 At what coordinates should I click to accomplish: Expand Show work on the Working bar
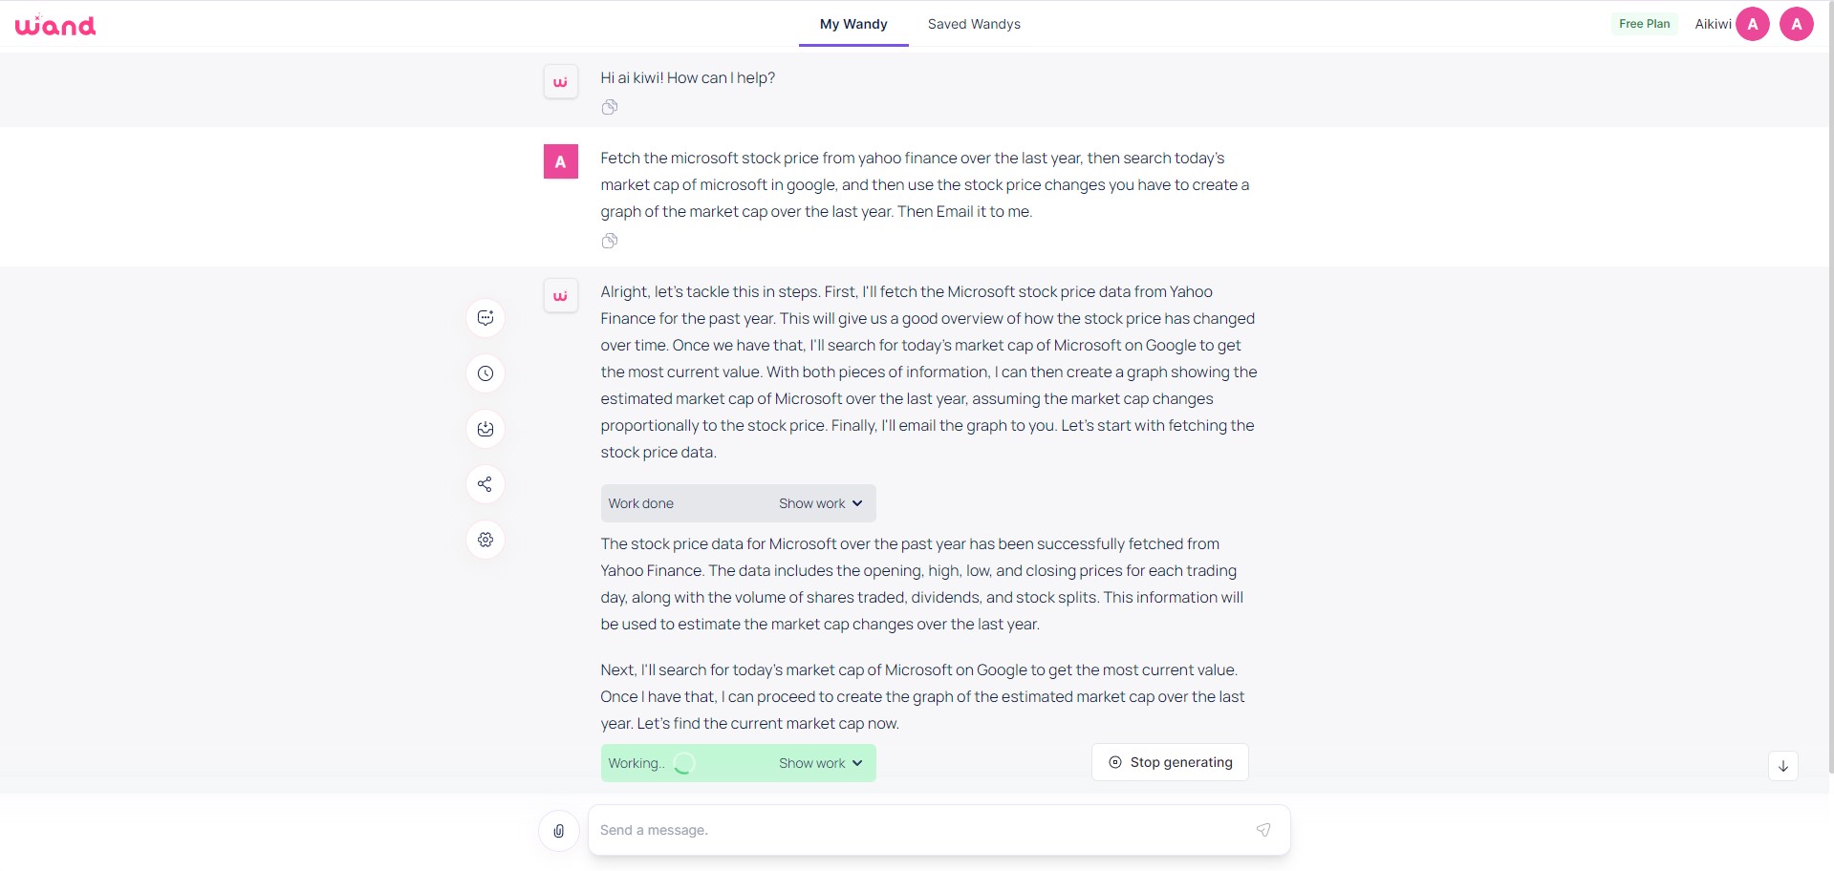[821, 763]
